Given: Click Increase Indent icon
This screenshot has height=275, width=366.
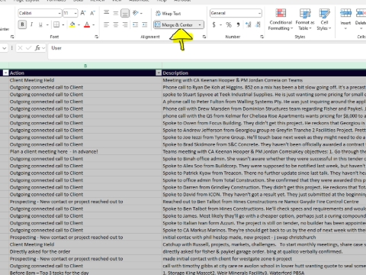Looking at the screenshot, I should pyautogui.click(x=145, y=24).
